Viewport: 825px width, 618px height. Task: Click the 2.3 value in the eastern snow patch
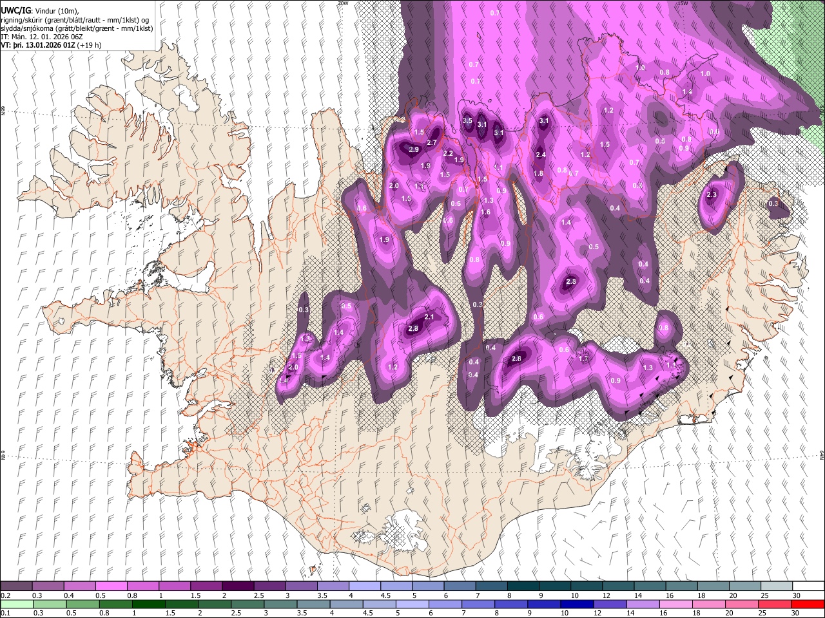712,194
